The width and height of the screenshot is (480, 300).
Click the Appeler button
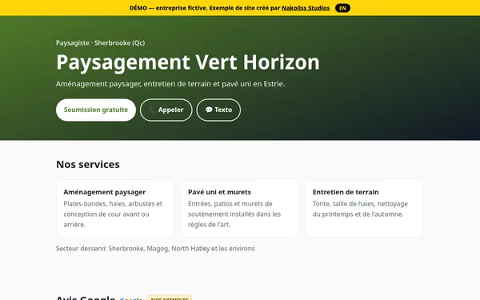coord(166,110)
